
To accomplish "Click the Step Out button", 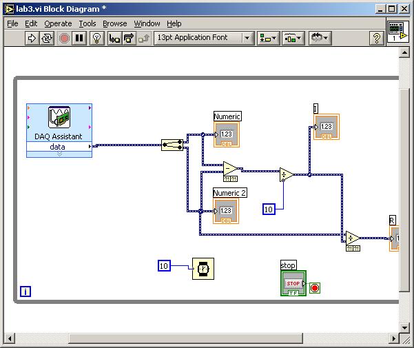I will (144, 39).
